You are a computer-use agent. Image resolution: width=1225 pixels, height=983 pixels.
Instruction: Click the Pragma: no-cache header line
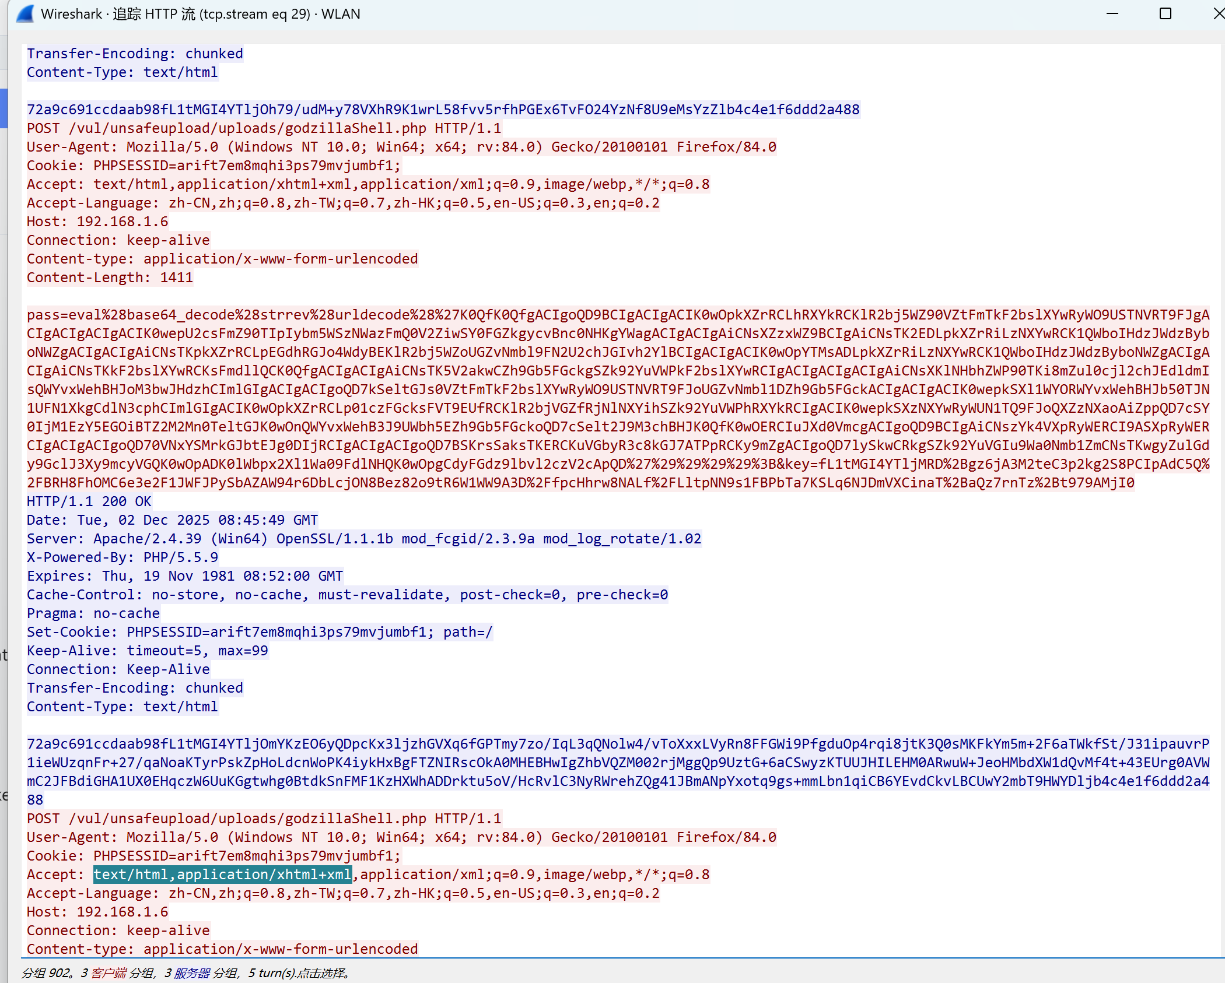pos(93,613)
